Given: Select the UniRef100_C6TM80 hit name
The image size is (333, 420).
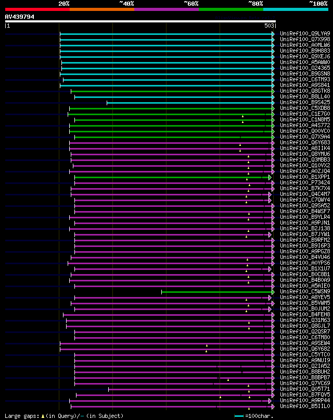Looking at the screenshot, I should click(x=305, y=338).
